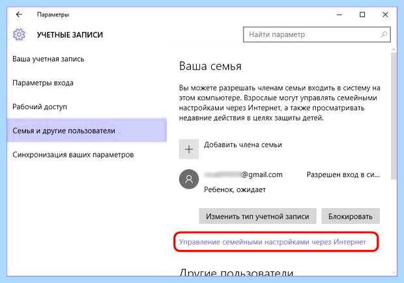Open Ваша учетная запись section

tap(48, 59)
